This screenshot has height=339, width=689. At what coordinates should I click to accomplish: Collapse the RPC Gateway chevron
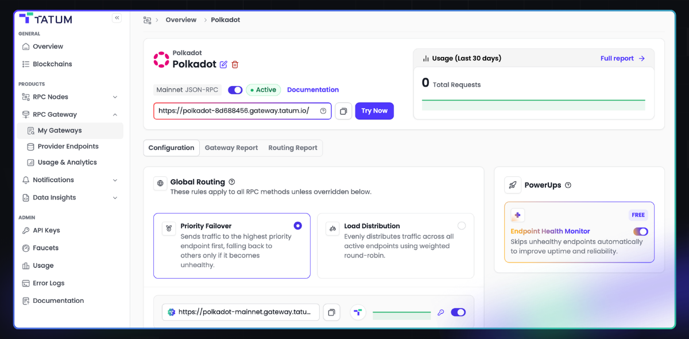pyautogui.click(x=115, y=114)
